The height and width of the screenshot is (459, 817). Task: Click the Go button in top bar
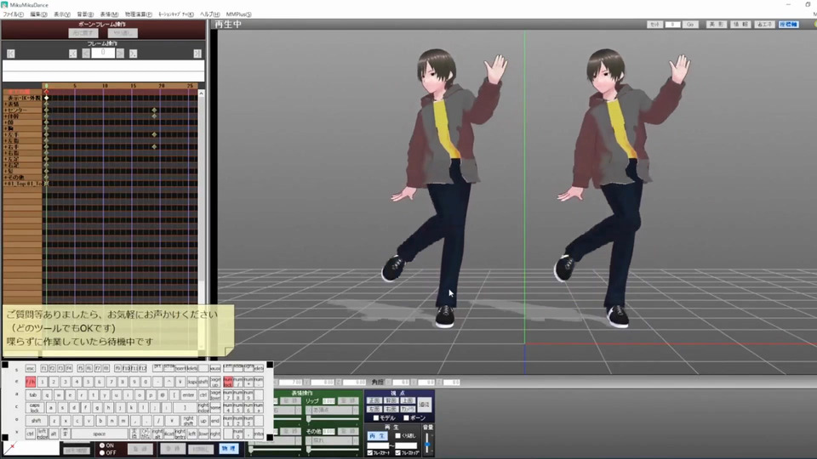click(x=691, y=25)
